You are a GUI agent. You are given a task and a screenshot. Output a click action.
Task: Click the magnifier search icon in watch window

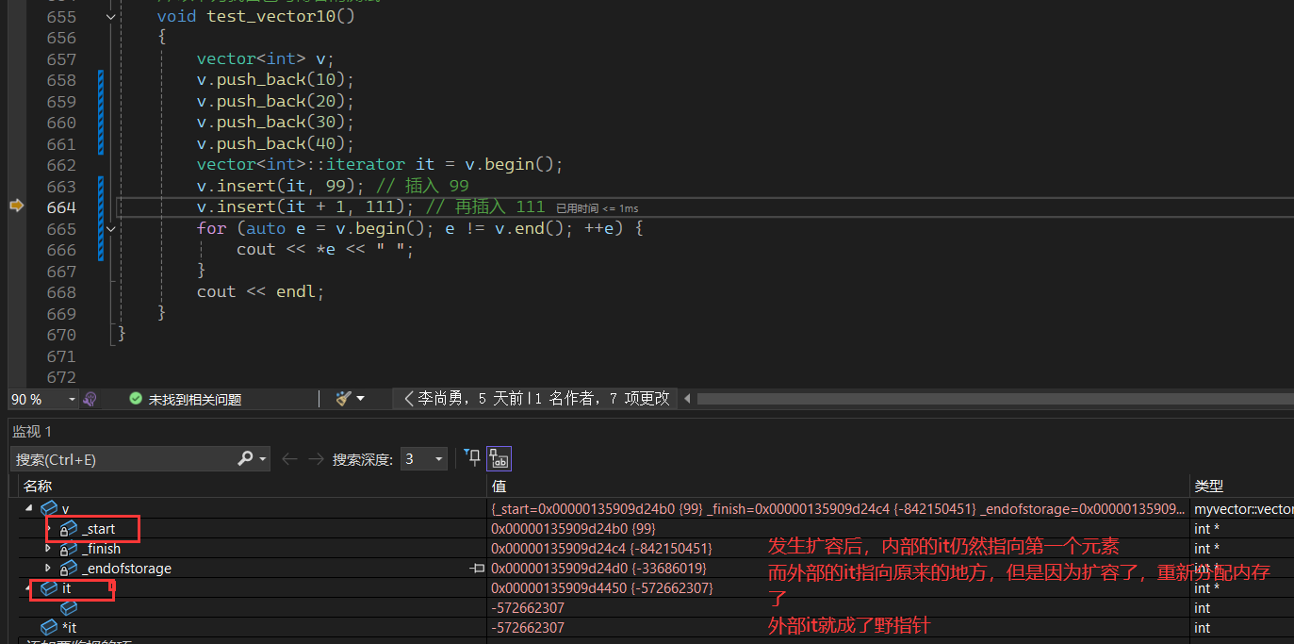[x=245, y=459]
